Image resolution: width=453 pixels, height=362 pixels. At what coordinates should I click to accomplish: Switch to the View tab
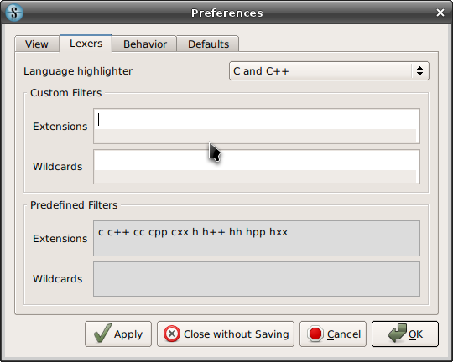(x=37, y=44)
